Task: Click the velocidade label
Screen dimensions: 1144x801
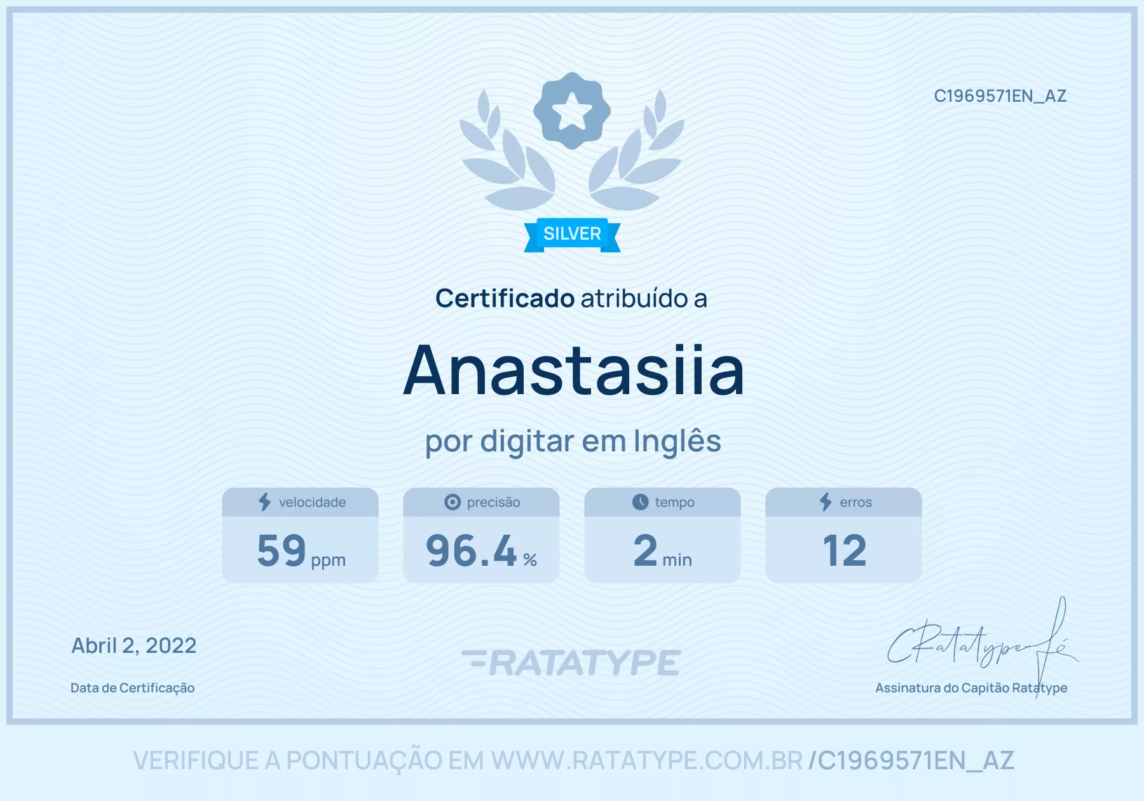Action: point(312,502)
